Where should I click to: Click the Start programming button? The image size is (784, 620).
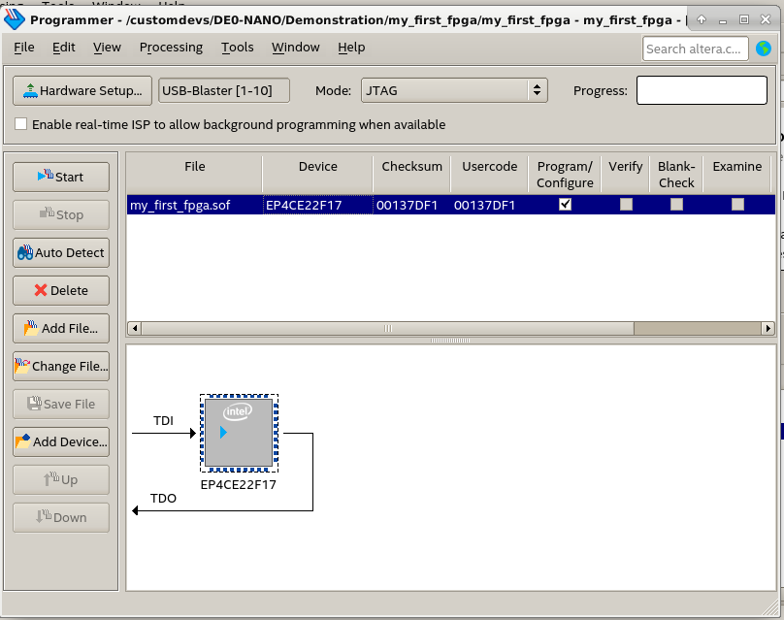click(61, 177)
